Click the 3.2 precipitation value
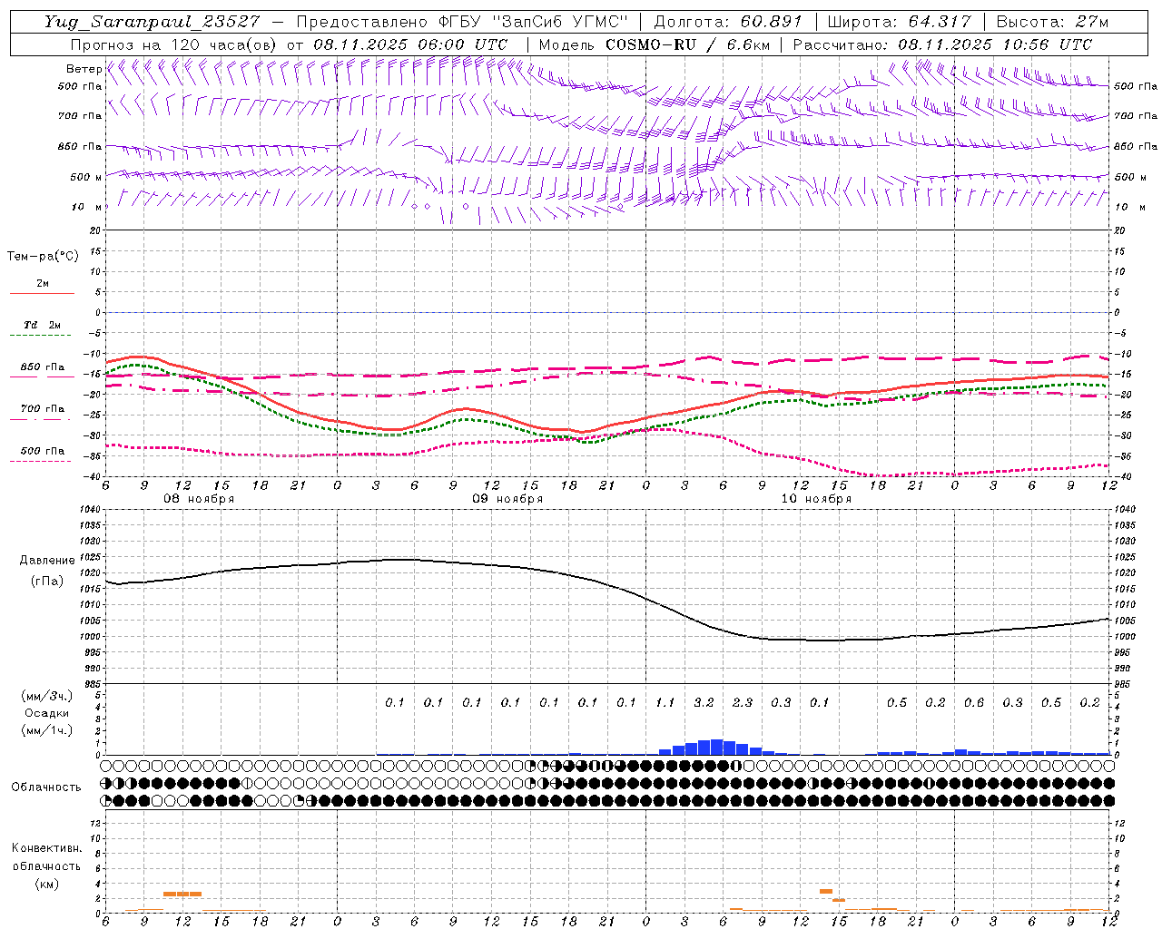1162x929 pixels. (x=704, y=702)
